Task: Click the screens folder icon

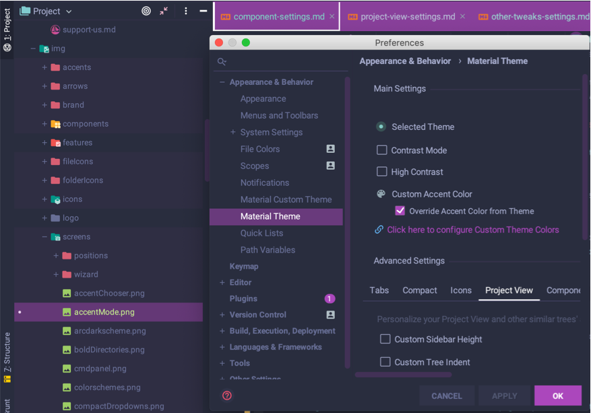Action: [x=55, y=237]
